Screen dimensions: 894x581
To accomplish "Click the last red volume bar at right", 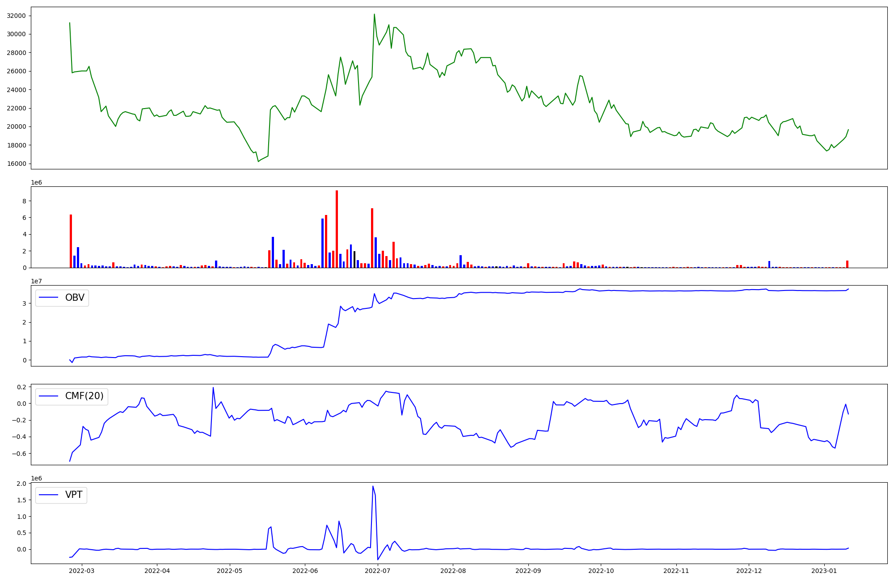I will tap(847, 264).
